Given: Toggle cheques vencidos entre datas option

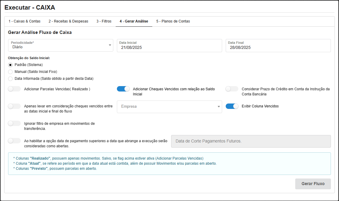Looking at the screenshot, I should [14, 106].
